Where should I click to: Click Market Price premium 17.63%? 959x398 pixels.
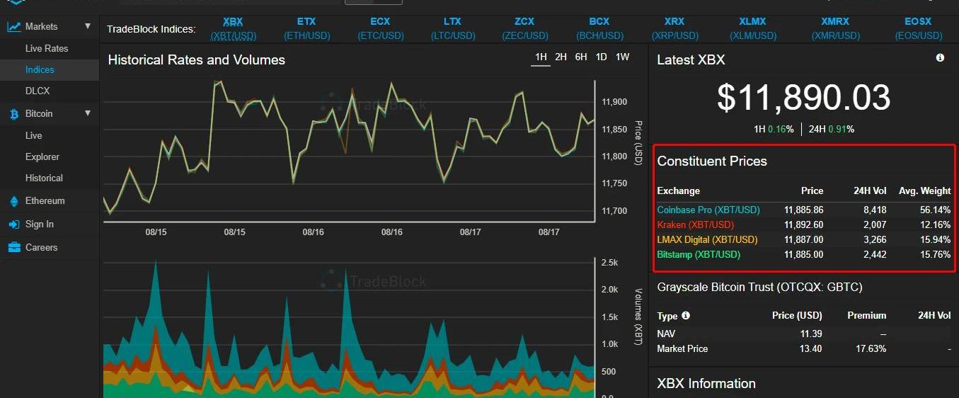[x=871, y=349]
